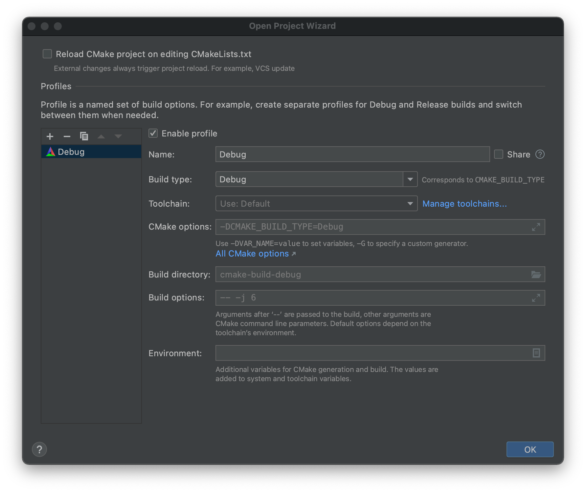Toggle Reload CMake project on editing checkbox

47,54
